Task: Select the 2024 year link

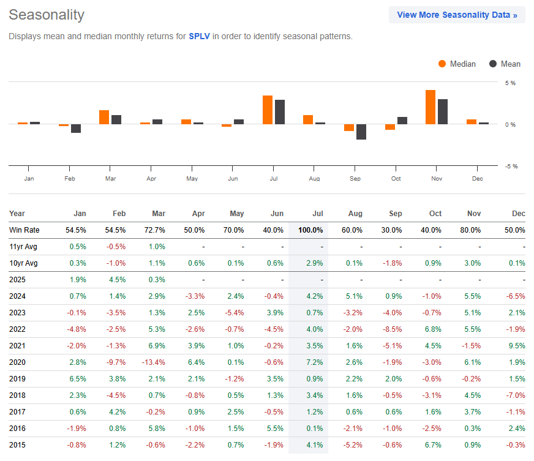Action: pyautogui.click(x=17, y=296)
